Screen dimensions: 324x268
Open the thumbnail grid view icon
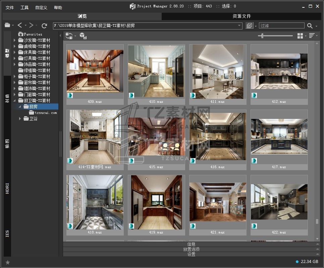(x=300, y=36)
